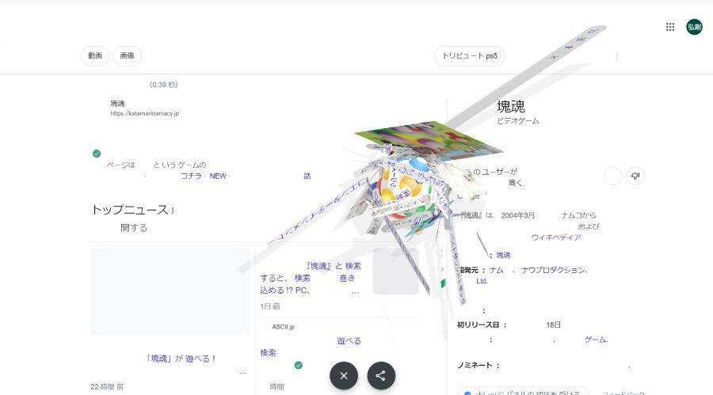Select the 動画 filter chip

[95, 55]
